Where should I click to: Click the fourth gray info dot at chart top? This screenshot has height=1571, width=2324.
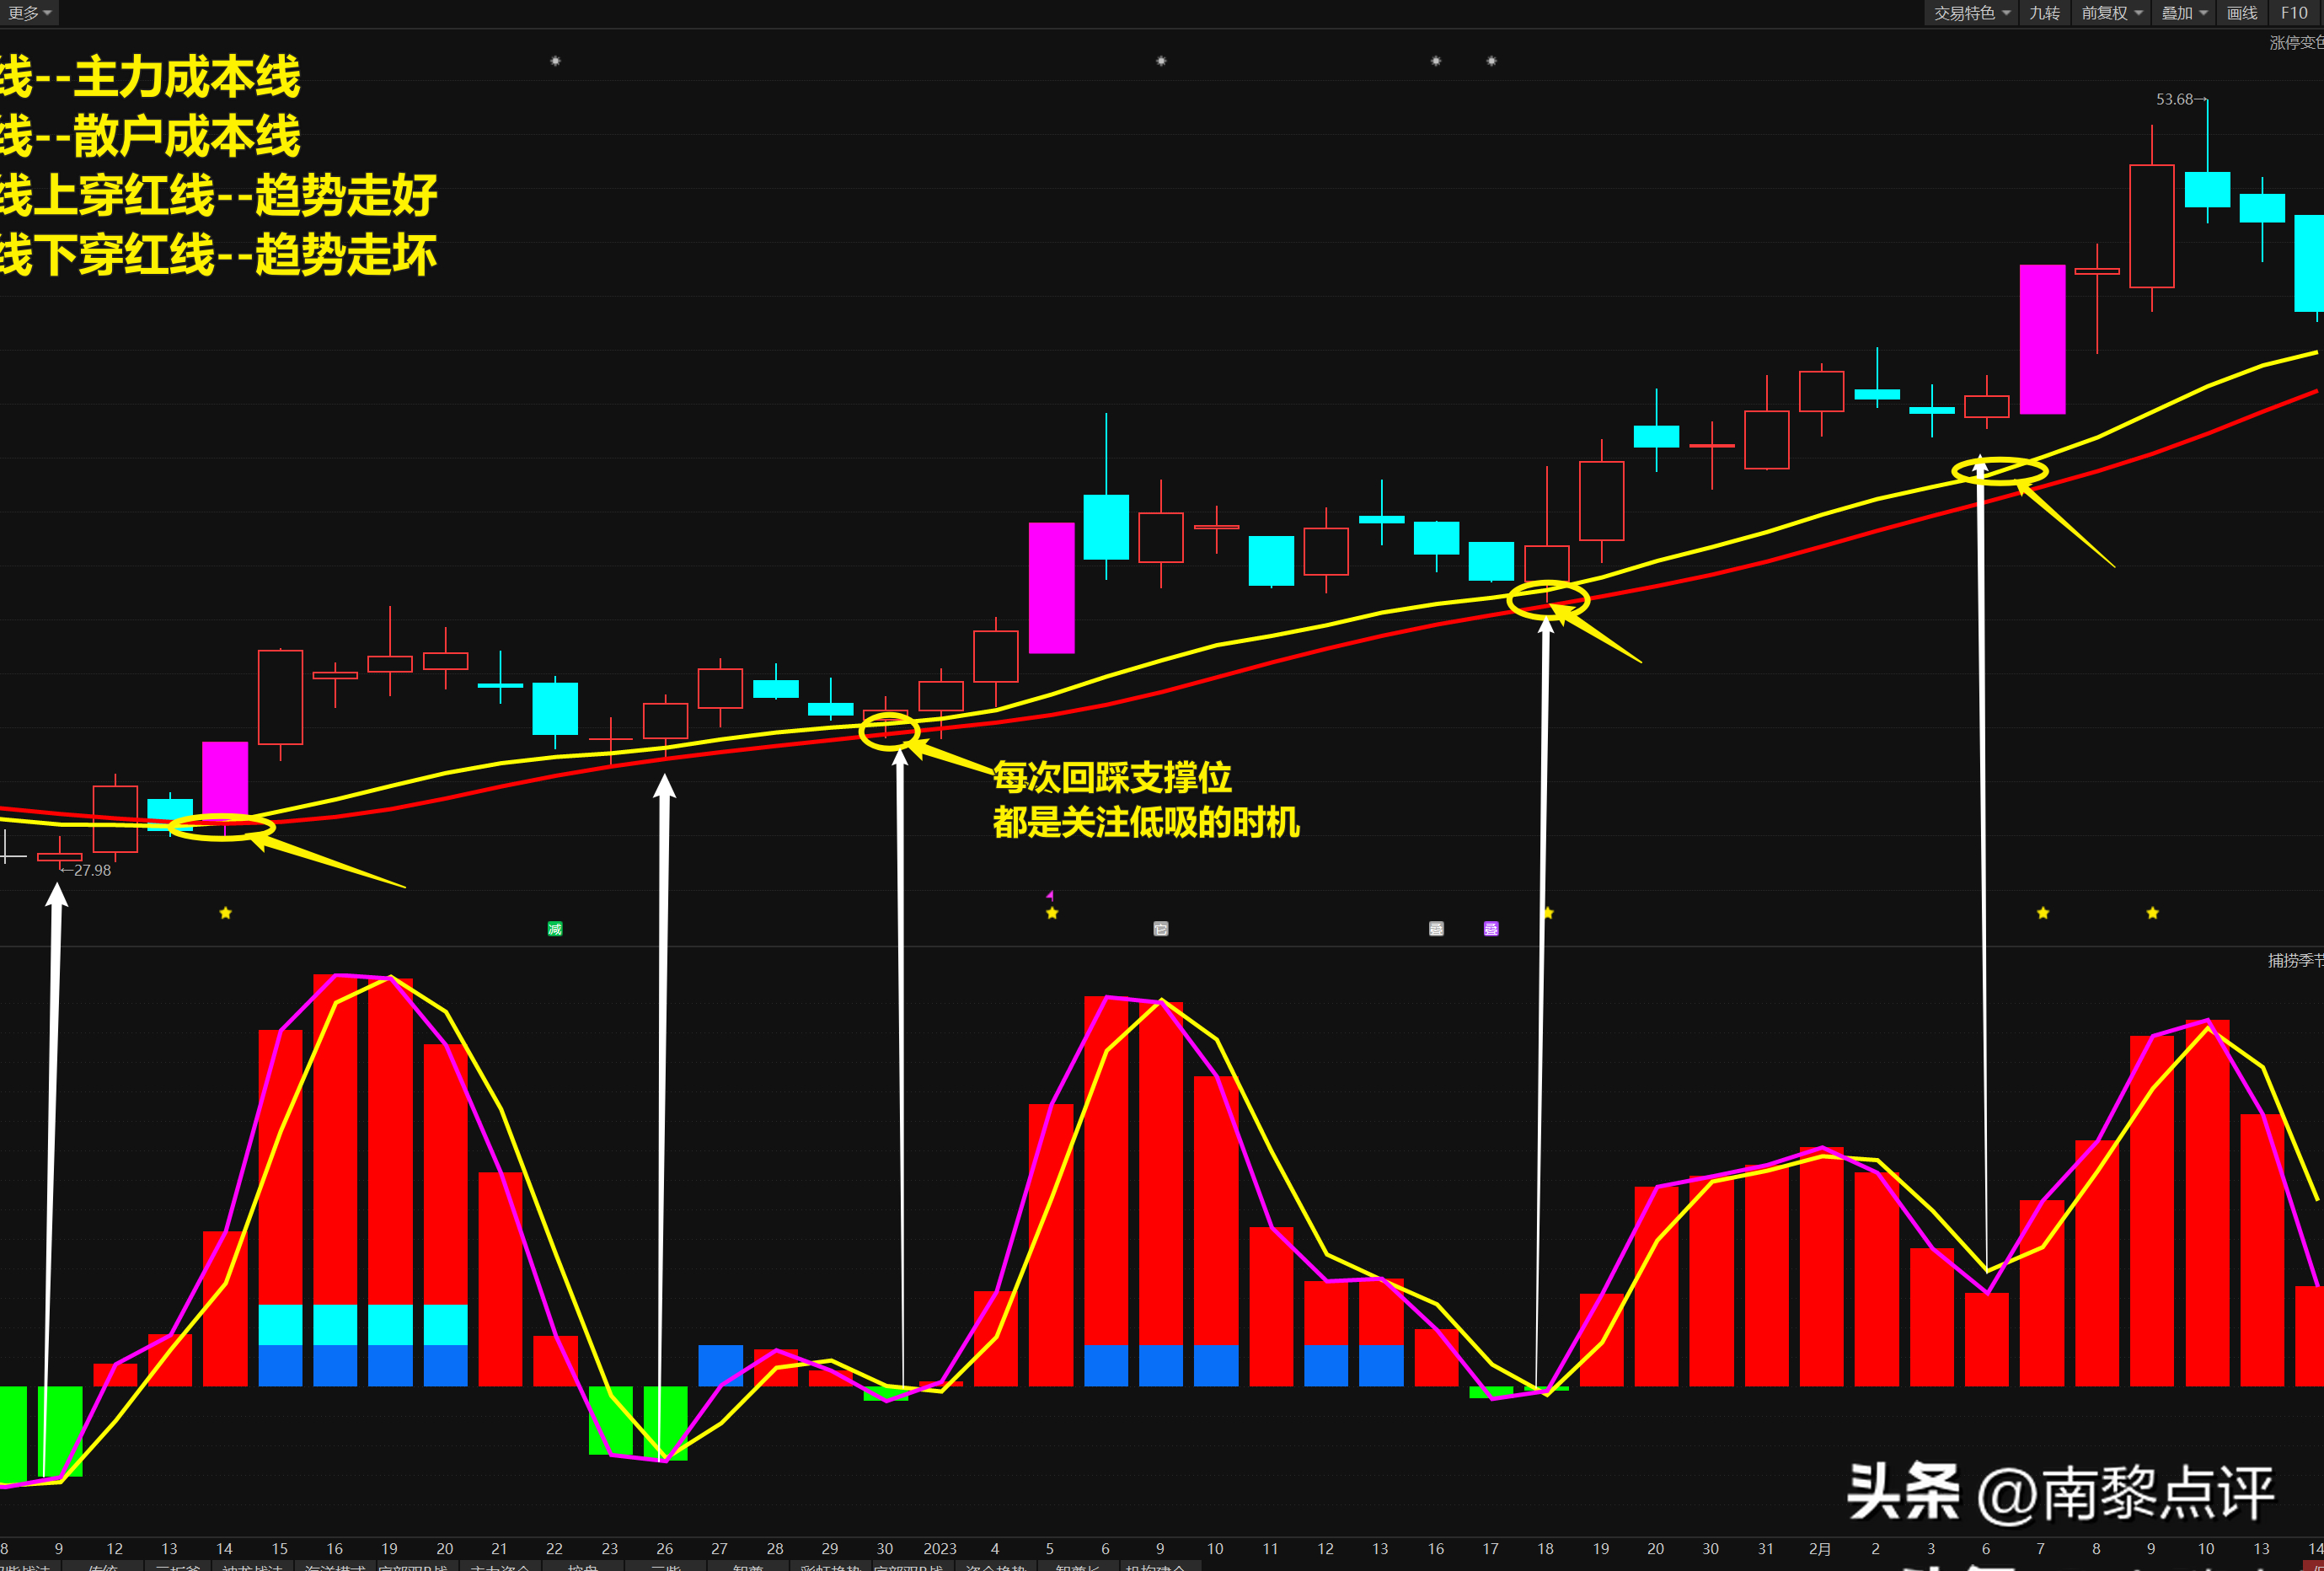pos(1492,61)
